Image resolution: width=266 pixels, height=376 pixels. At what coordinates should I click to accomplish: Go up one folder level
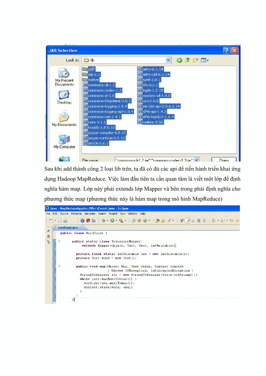pyautogui.click(x=188, y=60)
